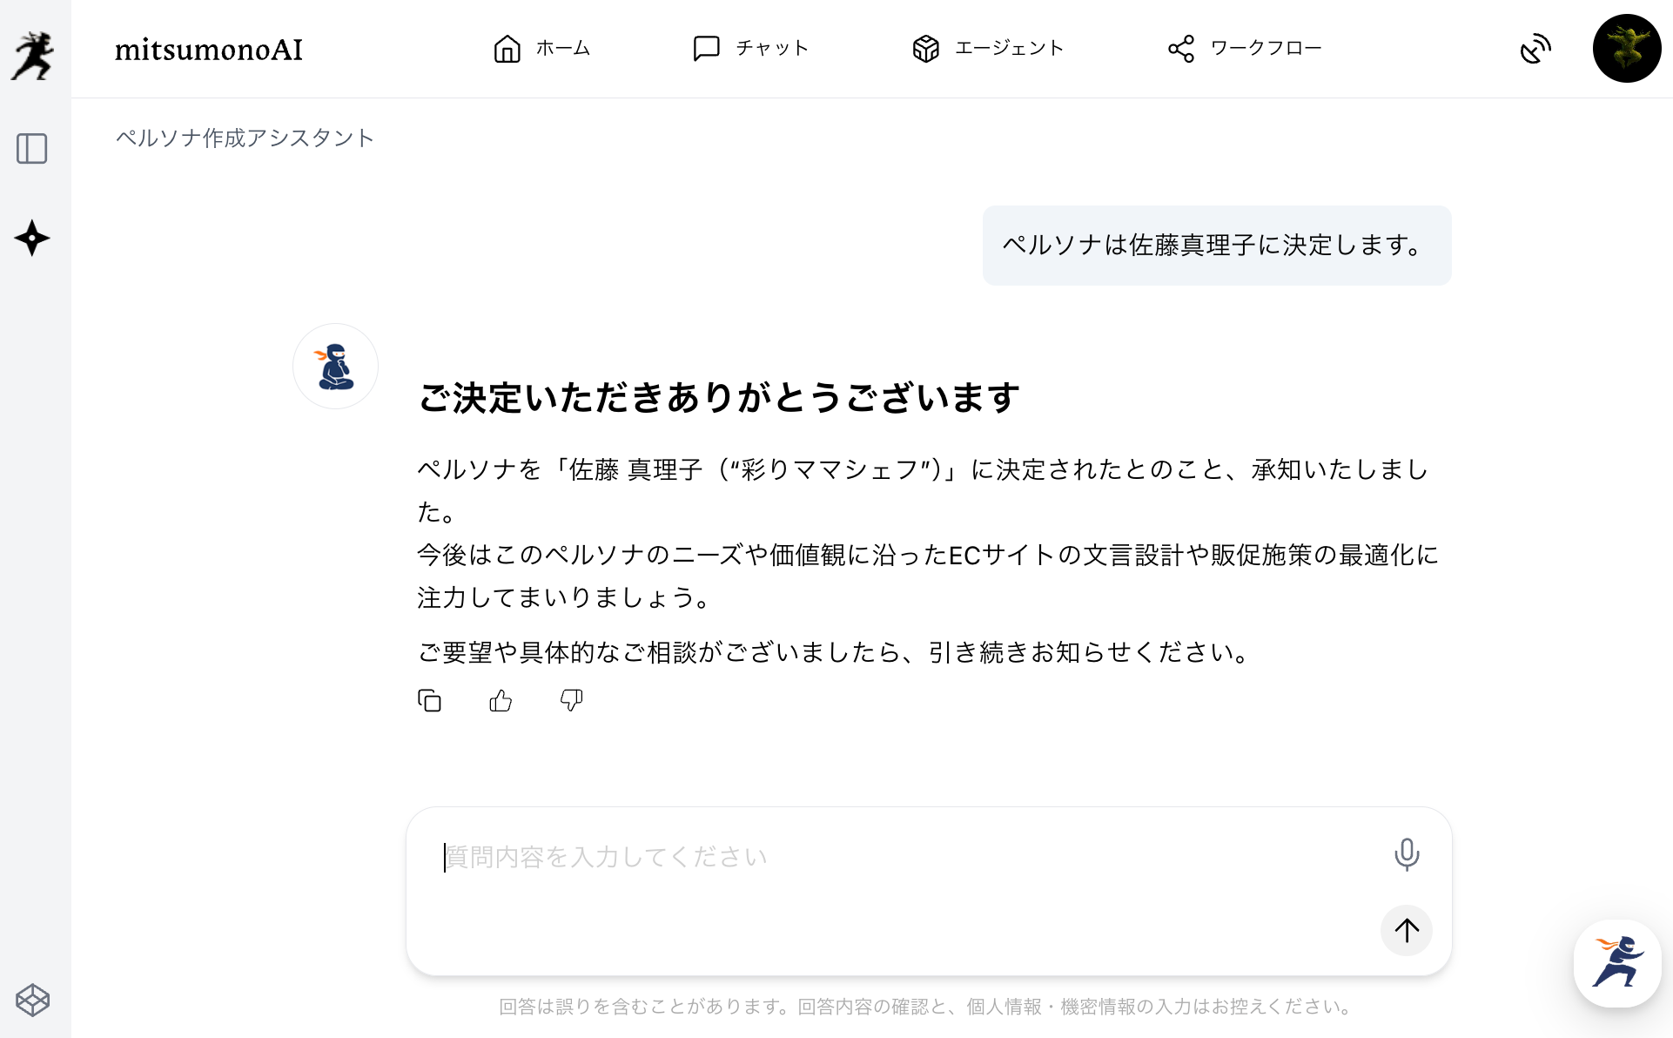
Task: Open the チャット tab
Action: click(x=750, y=49)
